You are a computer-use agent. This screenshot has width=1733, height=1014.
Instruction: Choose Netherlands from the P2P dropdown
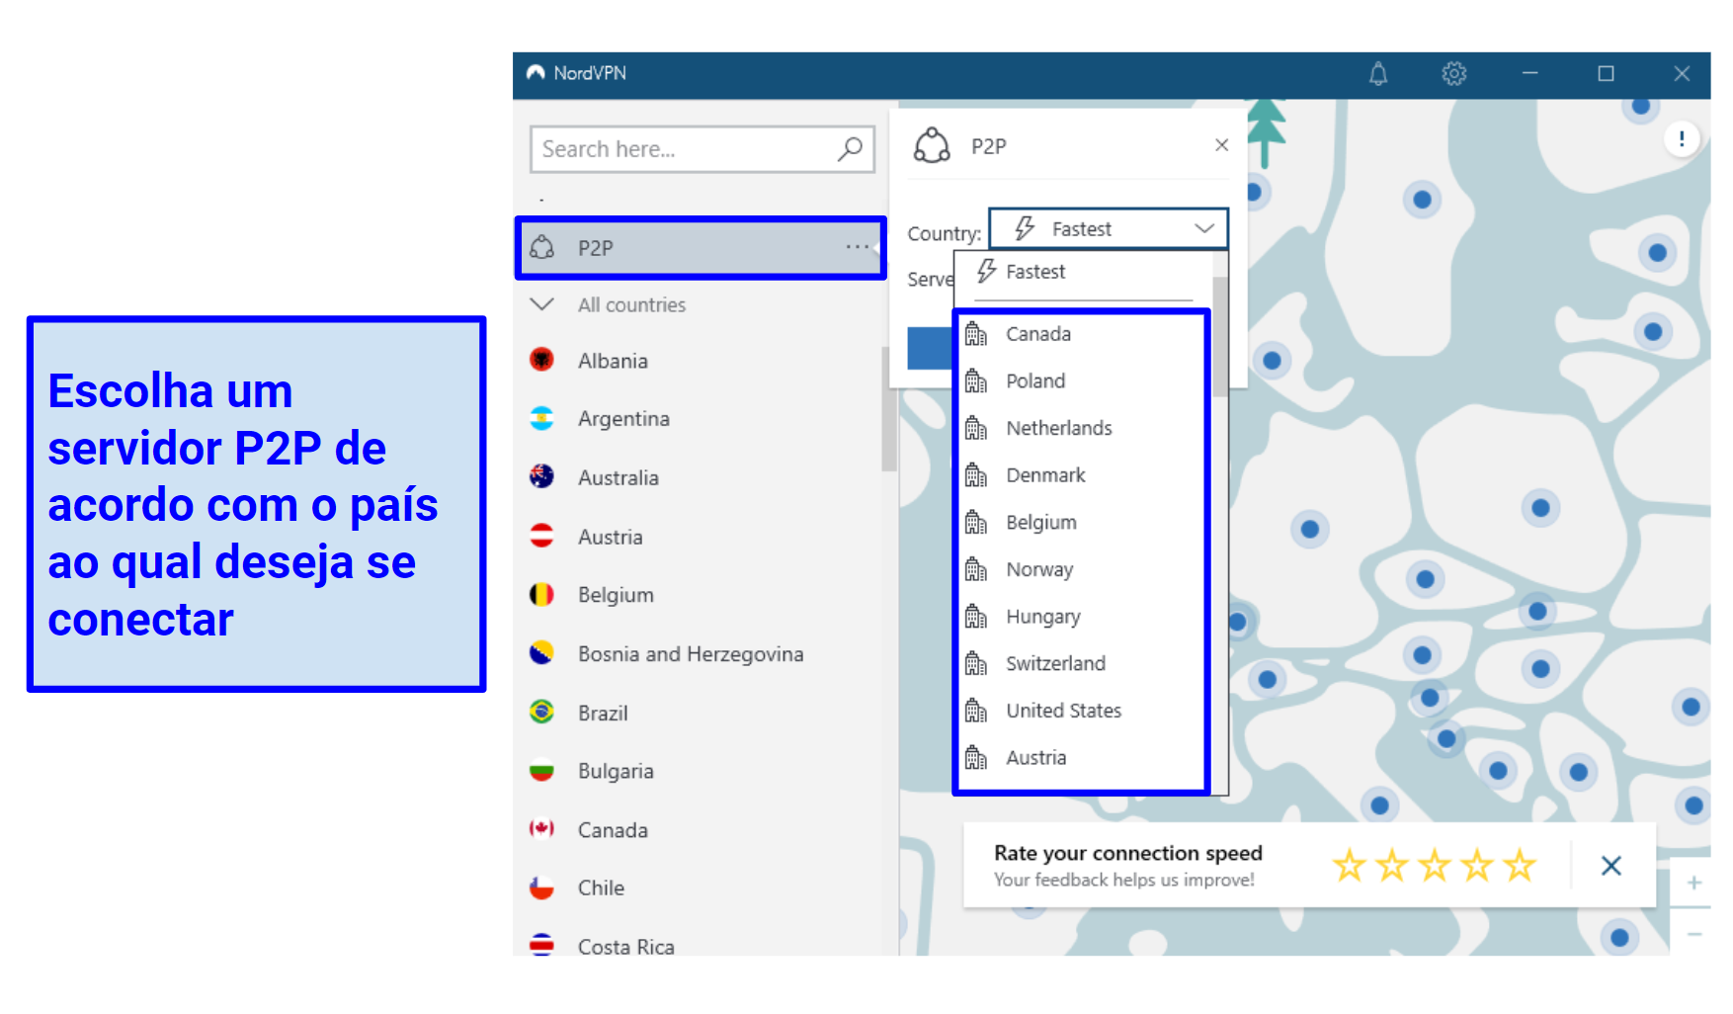pyautogui.click(x=1083, y=428)
